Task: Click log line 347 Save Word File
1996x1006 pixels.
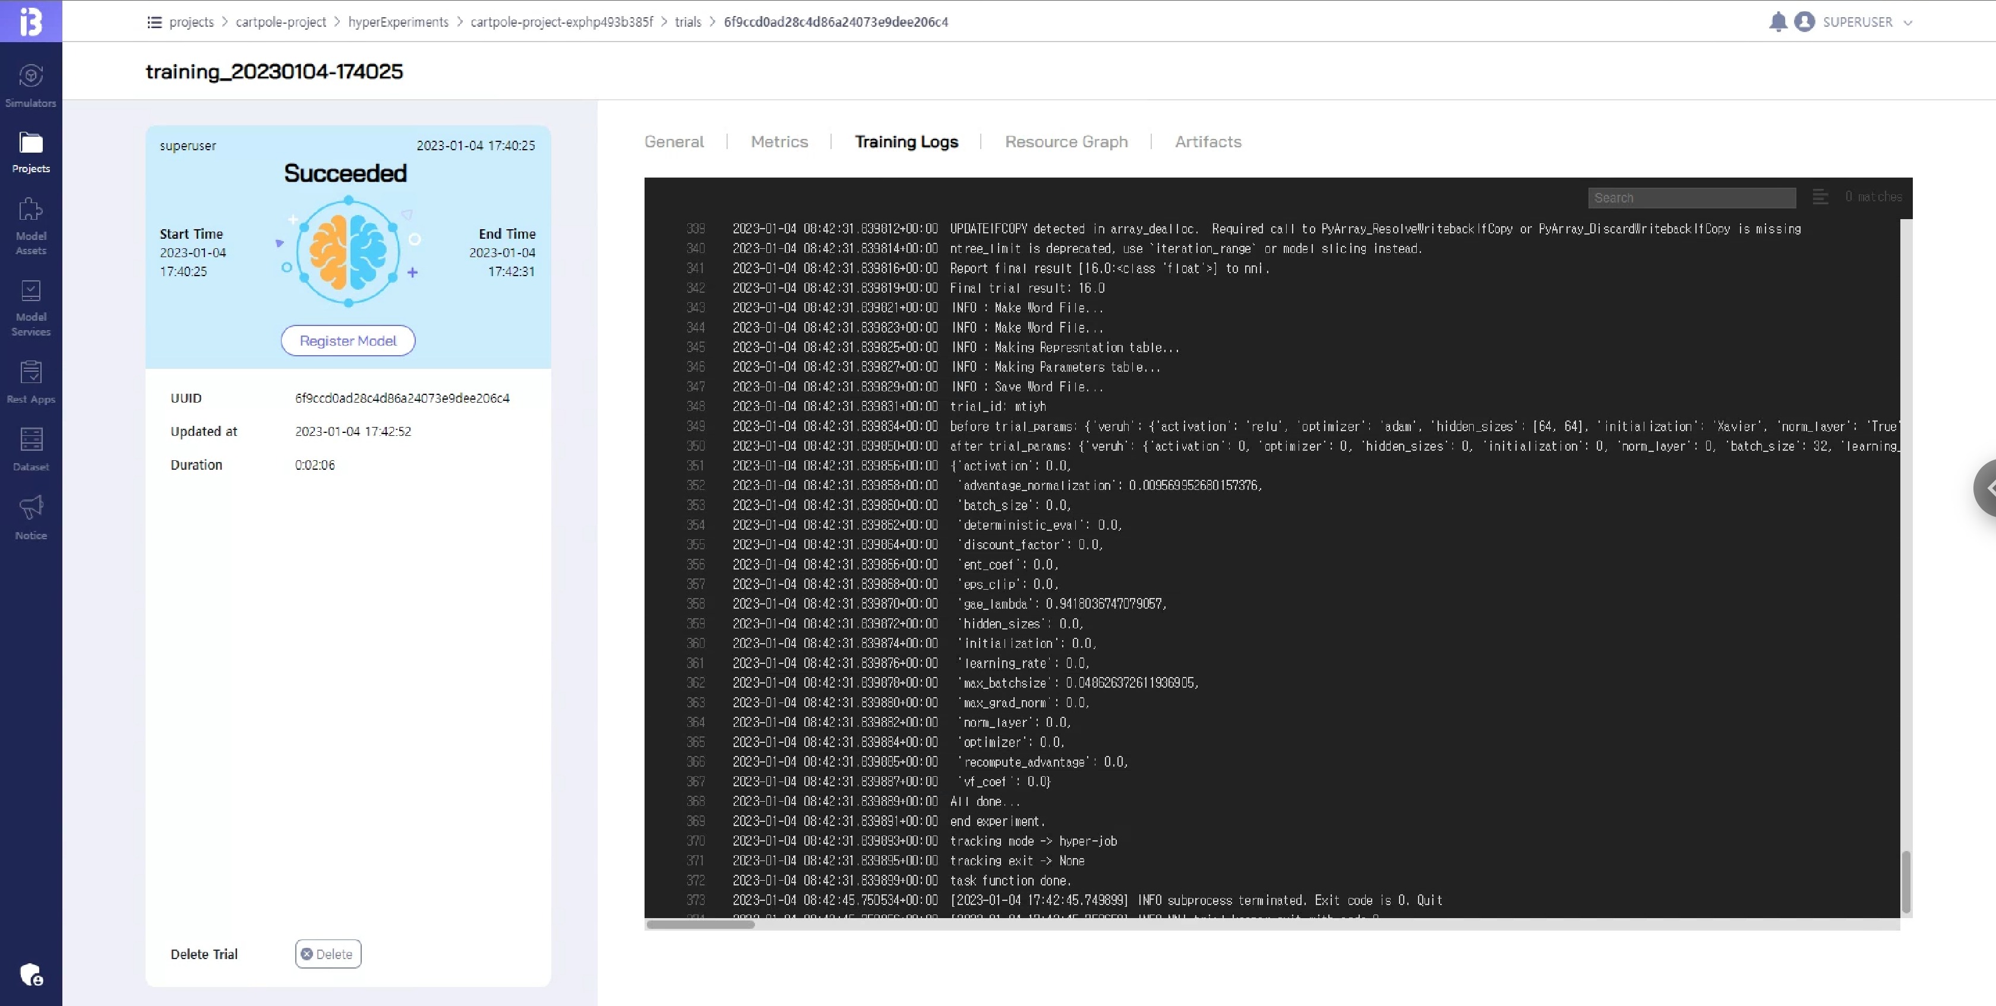Action: point(1027,387)
